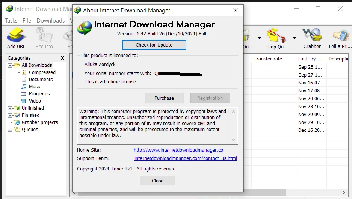The image size is (352, 199).
Task: Click the Unfinished folder icon
Action: [17, 108]
